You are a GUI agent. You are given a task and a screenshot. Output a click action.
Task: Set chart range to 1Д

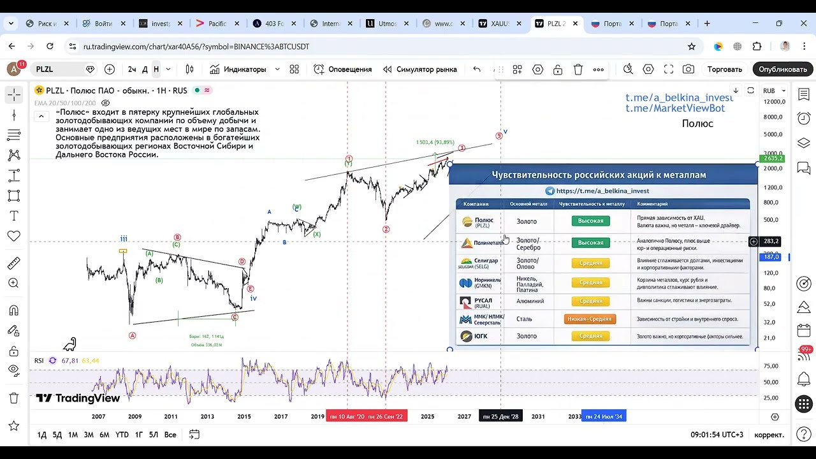point(42,435)
